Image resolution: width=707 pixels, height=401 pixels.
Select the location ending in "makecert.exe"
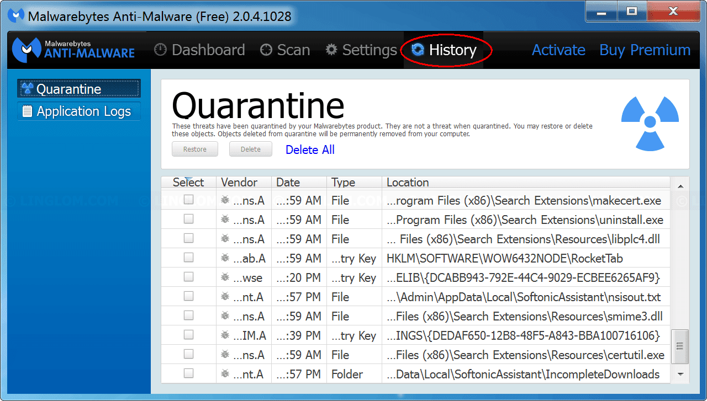click(x=524, y=200)
